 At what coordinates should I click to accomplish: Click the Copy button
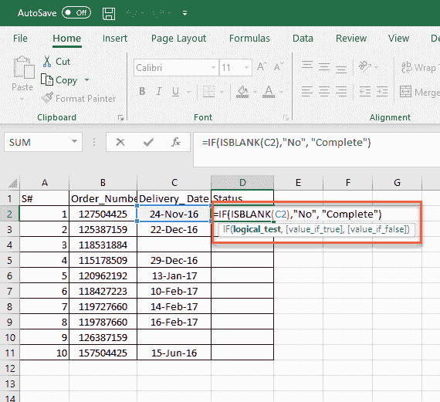59,80
